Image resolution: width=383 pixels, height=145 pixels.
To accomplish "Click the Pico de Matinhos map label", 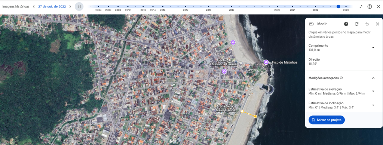I will point(285,62).
